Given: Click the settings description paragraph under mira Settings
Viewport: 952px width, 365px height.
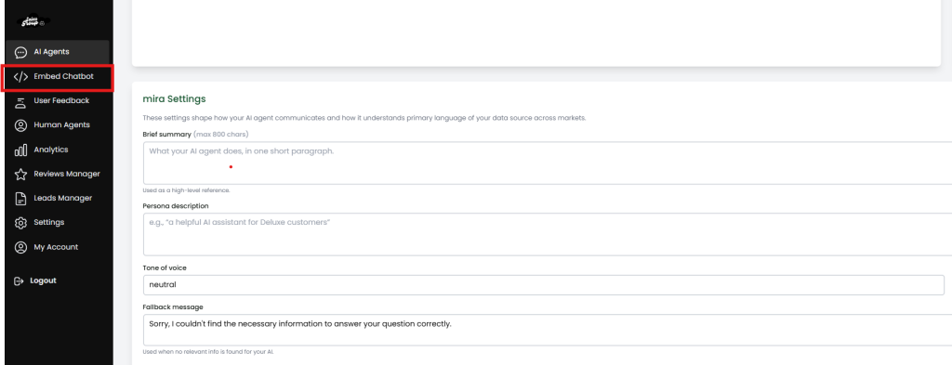Looking at the screenshot, I should click(x=364, y=118).
